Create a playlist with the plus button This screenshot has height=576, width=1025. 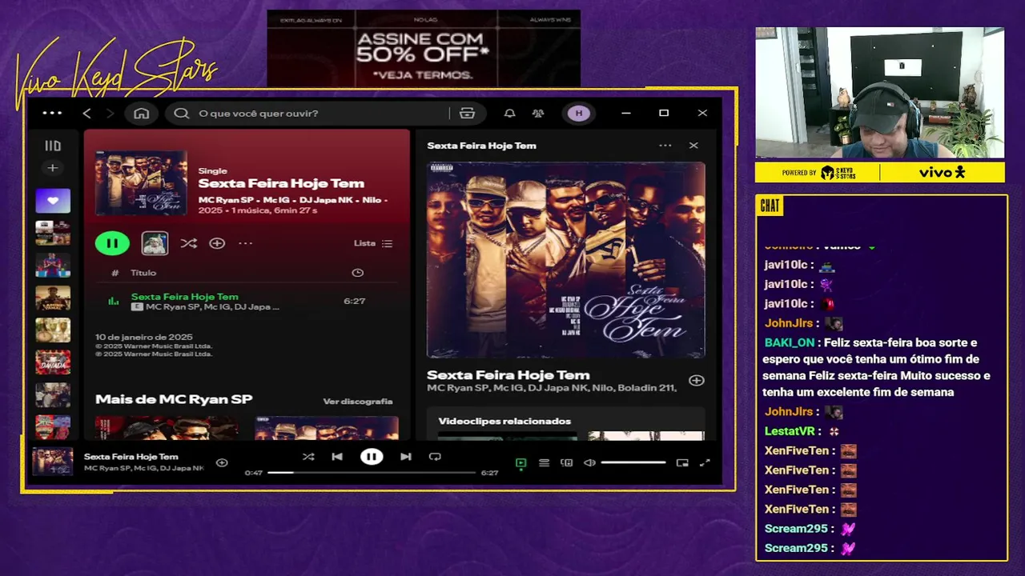(x=53, y=168)
